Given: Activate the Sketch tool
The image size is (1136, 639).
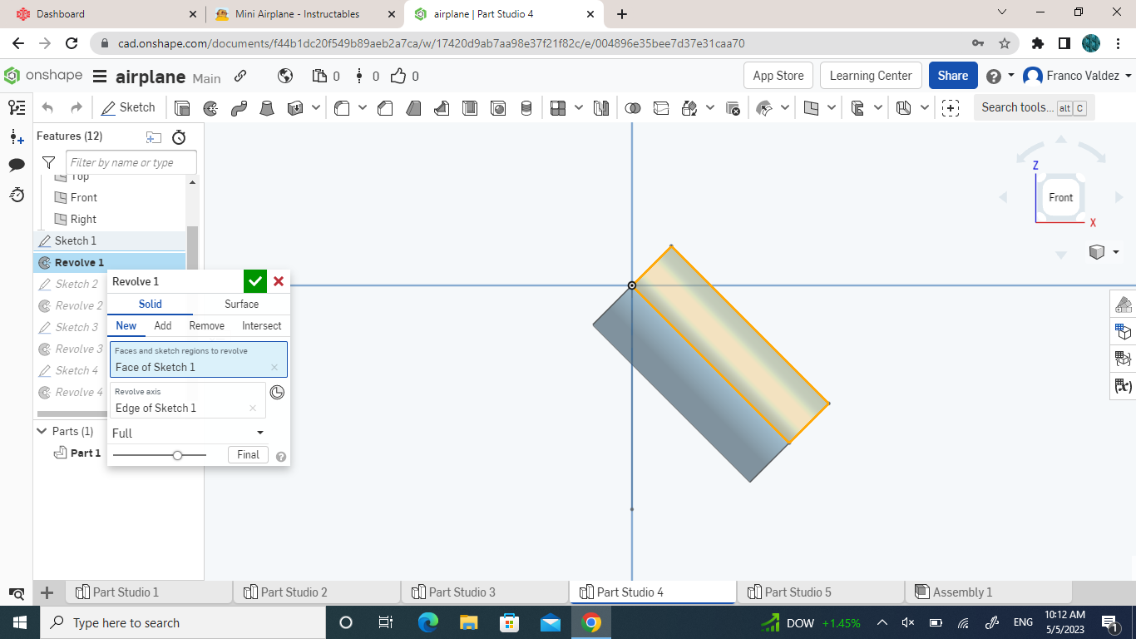Looking at the screenshot, I should coord(129,107).
